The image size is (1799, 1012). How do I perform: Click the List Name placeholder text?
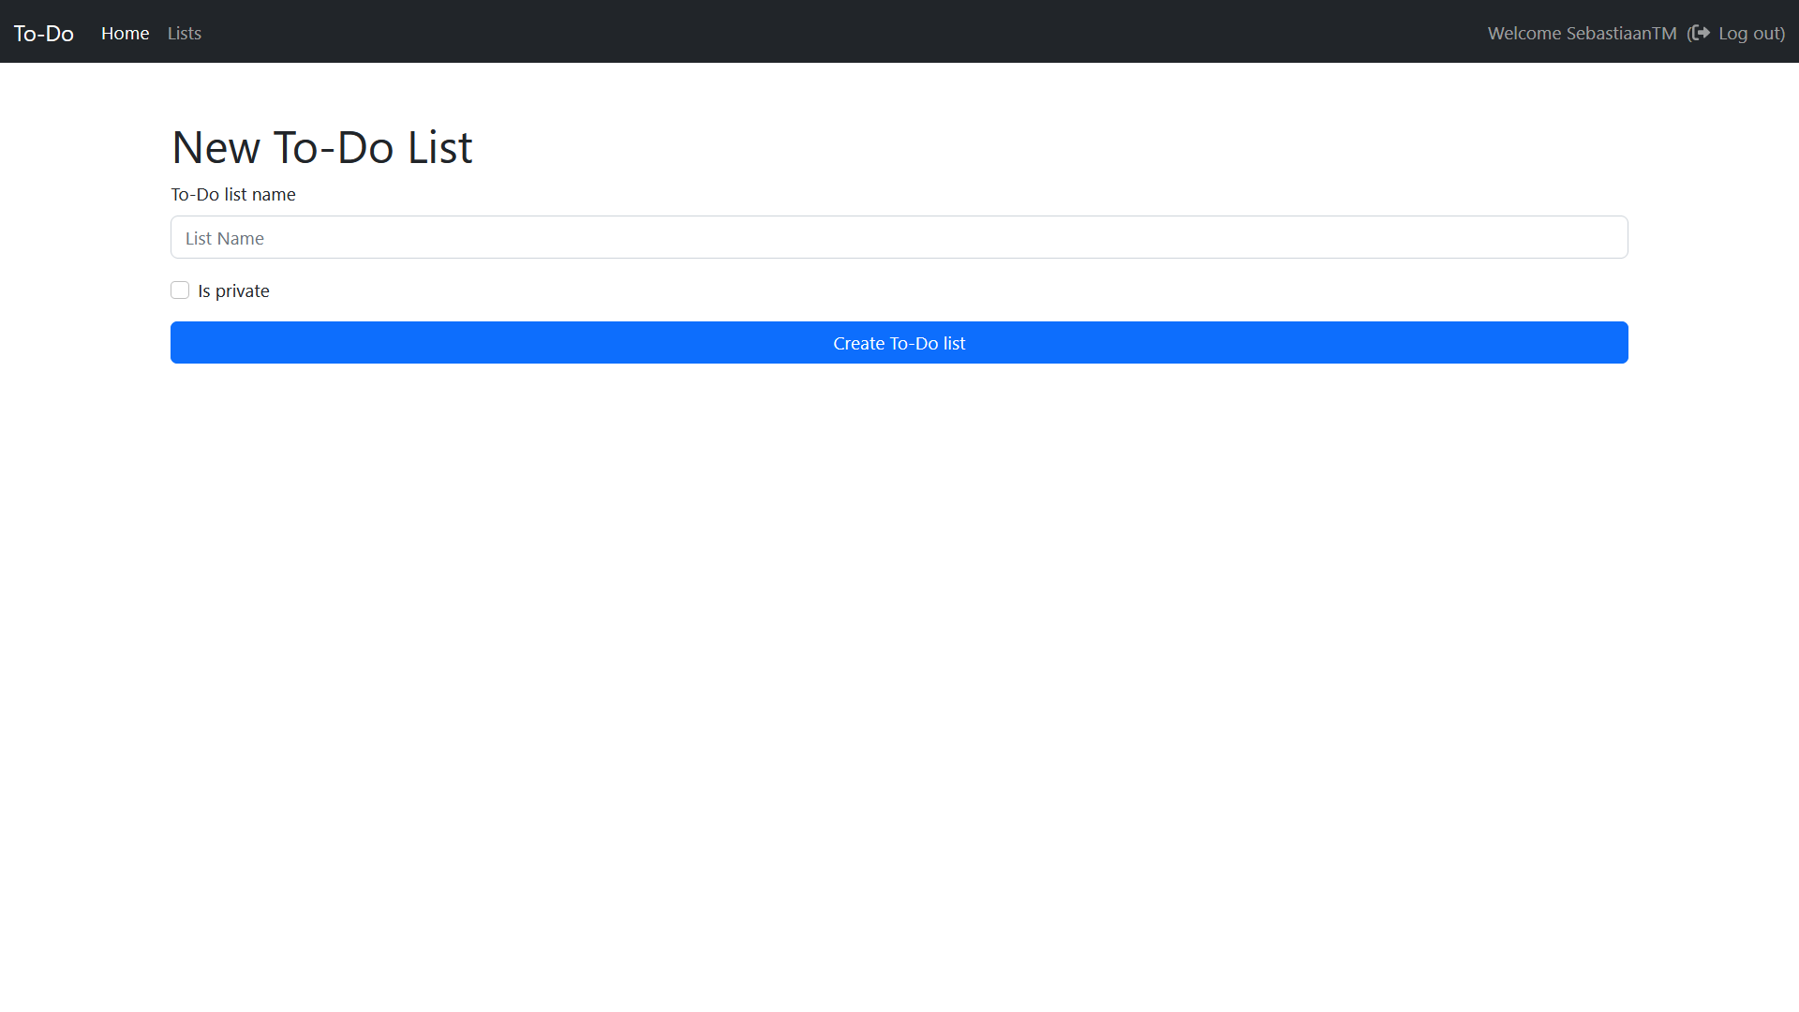(x=225, y=238)
